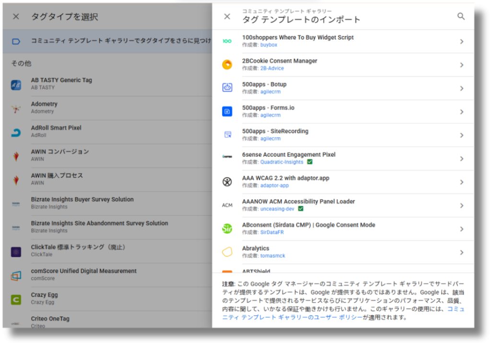Click the ABconsent Sirdata green icon
This screenshot has height=343, width=491.
tap(227, 229)
